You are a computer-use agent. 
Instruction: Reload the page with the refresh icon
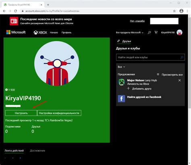(16, 11)
